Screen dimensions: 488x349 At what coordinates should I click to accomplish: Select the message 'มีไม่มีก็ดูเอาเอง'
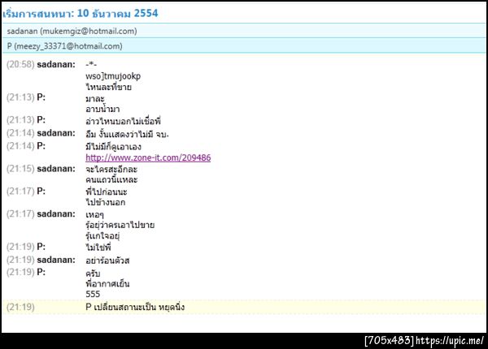[113, 146]
